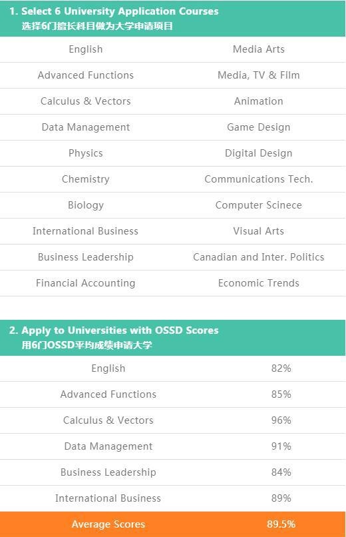Viewport: 346px width, 537px height.
Task: Click Financial Accounting course
Action: tap(85, 284)
